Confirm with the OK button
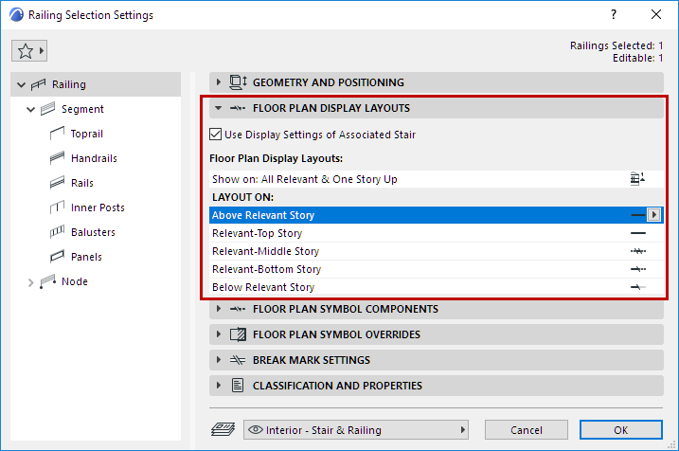This screenshot has height=451, width=679. point(620,430)
